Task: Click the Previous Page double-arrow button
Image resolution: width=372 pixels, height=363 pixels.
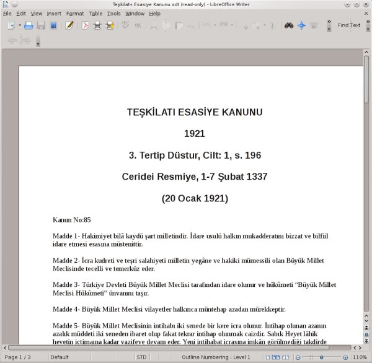Action: (x=366, y=328)
